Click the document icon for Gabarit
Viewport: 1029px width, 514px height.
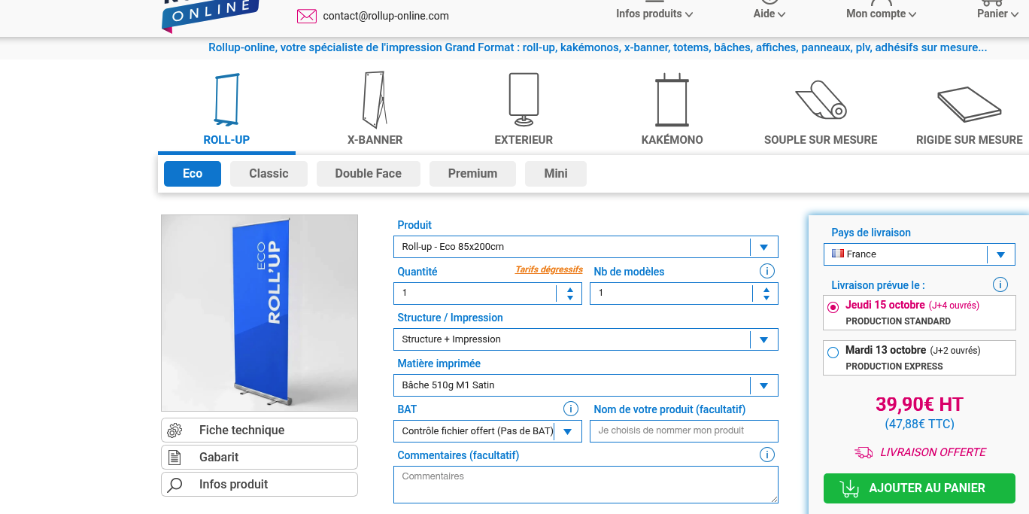pos(175,458)
